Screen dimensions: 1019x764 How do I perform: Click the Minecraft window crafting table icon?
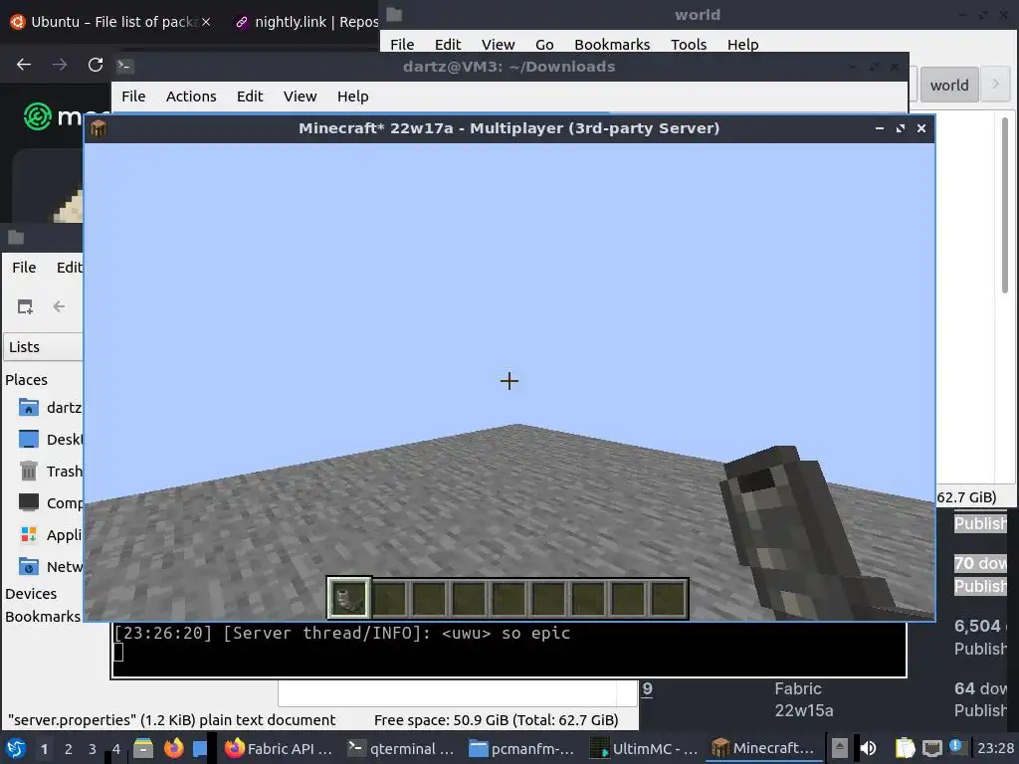99,128
